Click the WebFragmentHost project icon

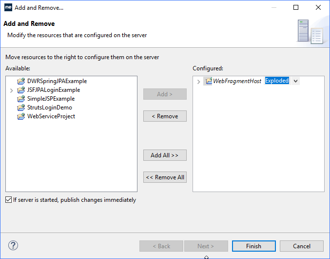208,81
